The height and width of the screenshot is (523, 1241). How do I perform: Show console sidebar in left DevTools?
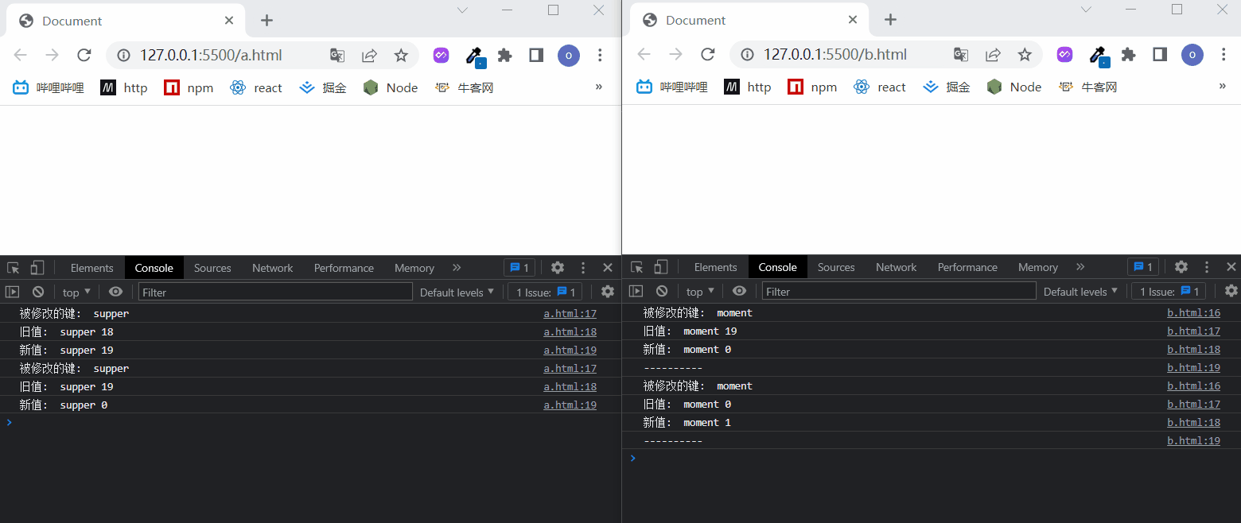12,292
